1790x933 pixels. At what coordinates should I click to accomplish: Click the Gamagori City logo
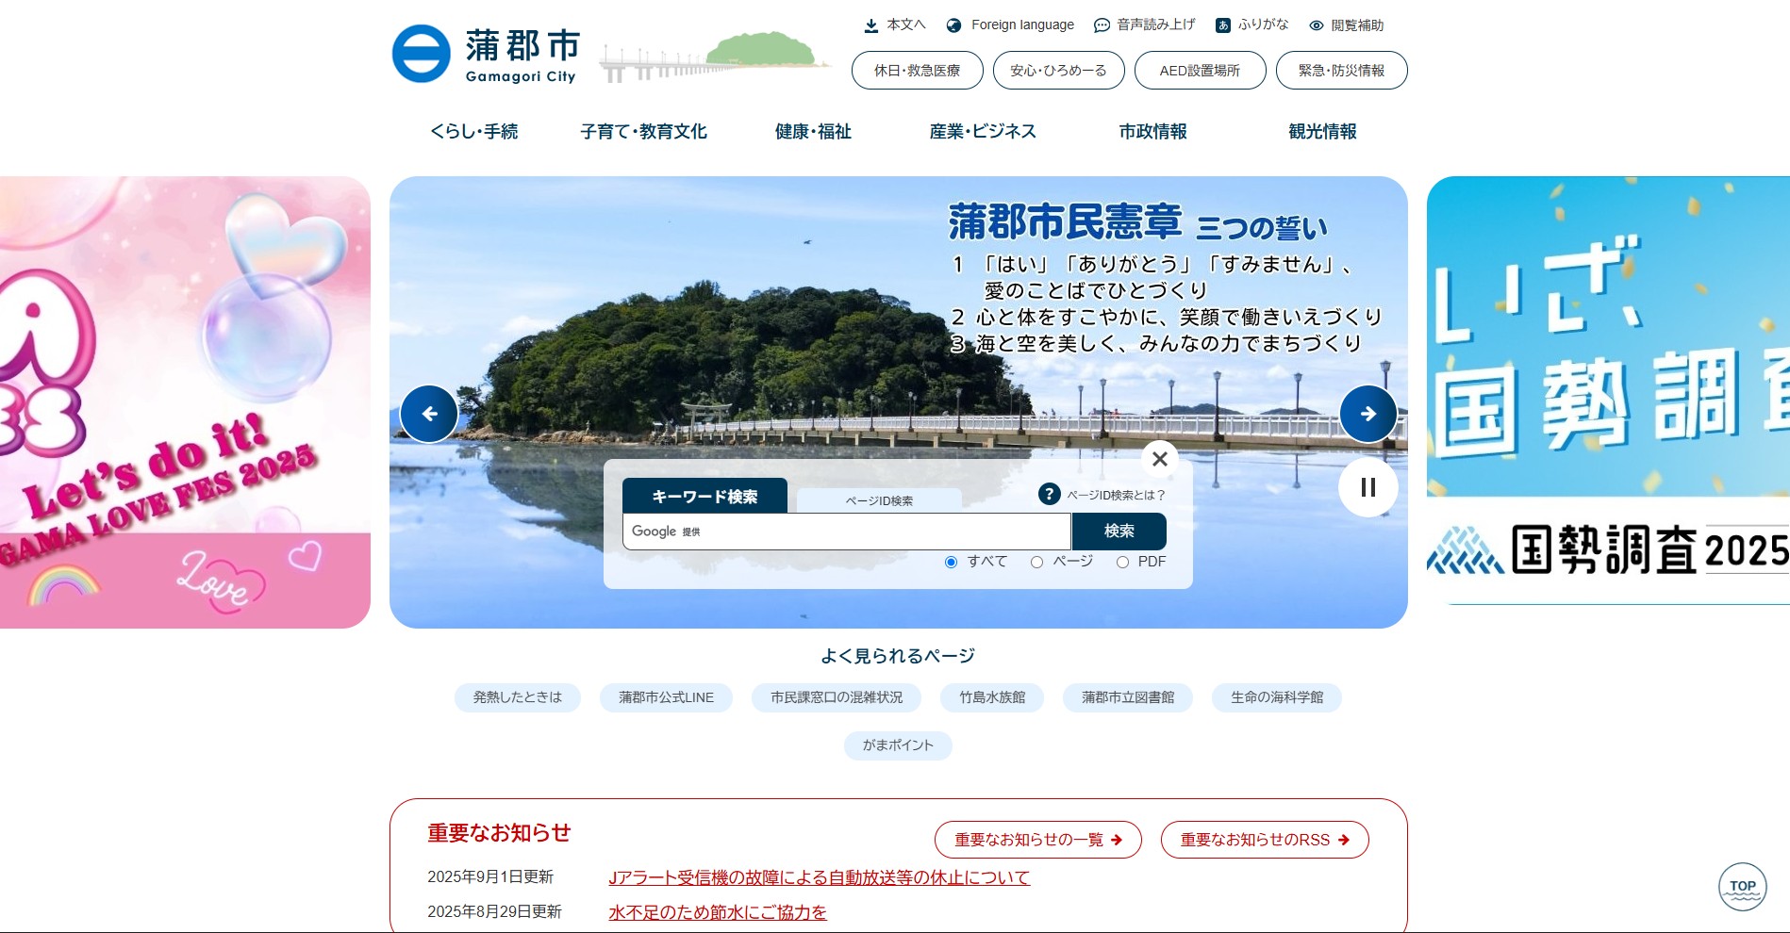coord(485,55)
